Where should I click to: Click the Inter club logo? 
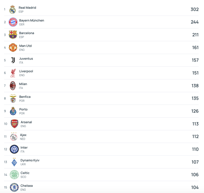(14, 149)
